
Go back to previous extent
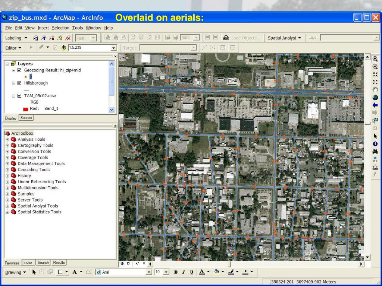tap(375, 105)
